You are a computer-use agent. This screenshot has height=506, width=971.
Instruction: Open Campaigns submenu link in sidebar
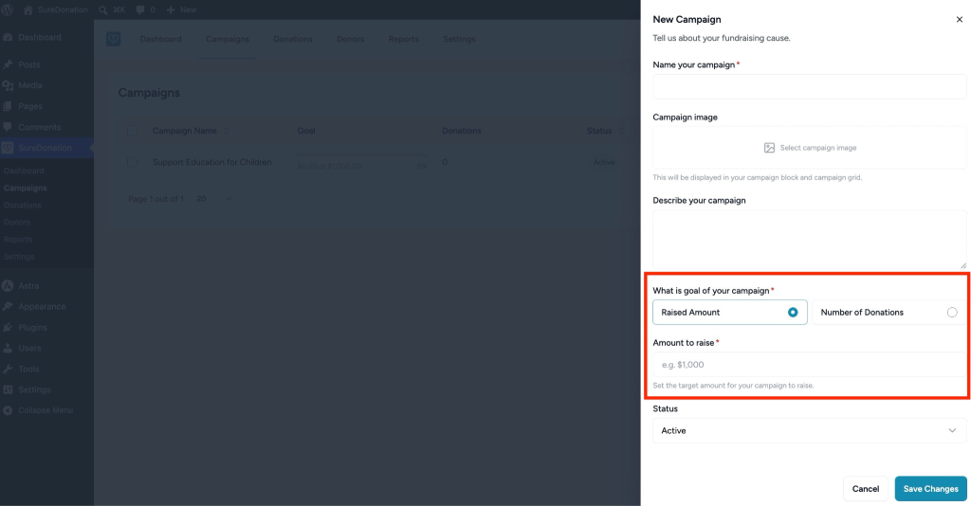coord(26,188)
